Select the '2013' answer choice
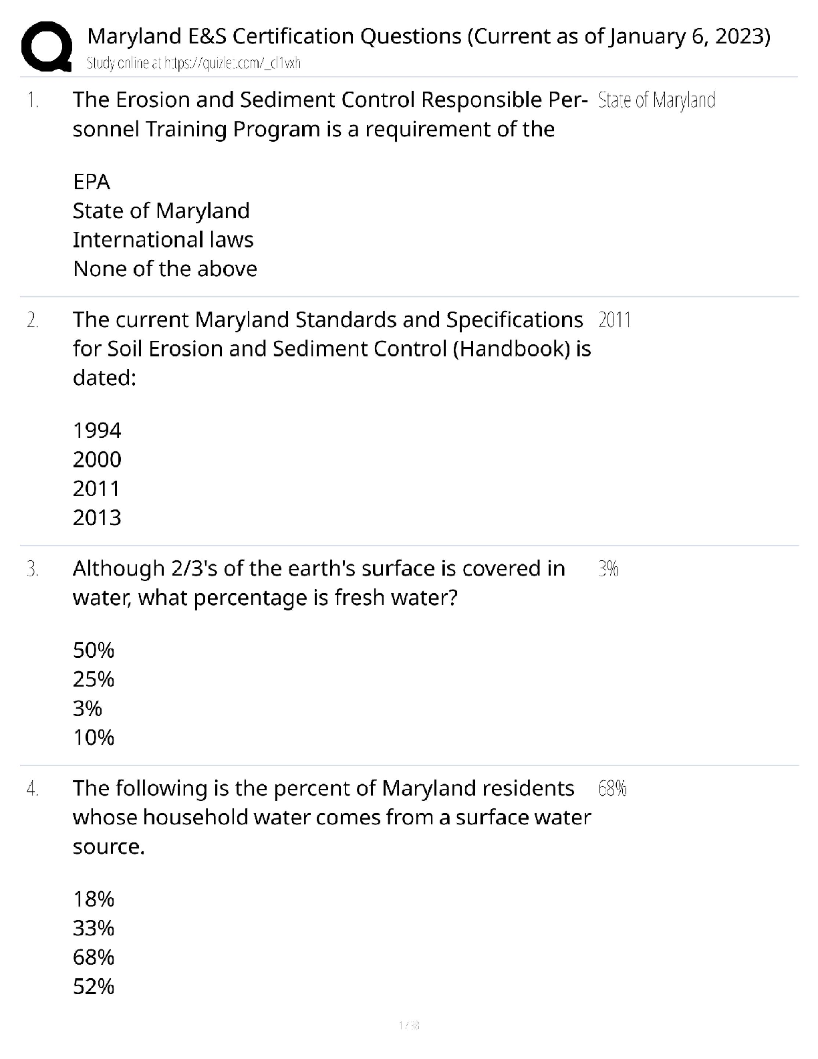The image size is (818, 1059). pyautogui.click(x=97, y=517)
